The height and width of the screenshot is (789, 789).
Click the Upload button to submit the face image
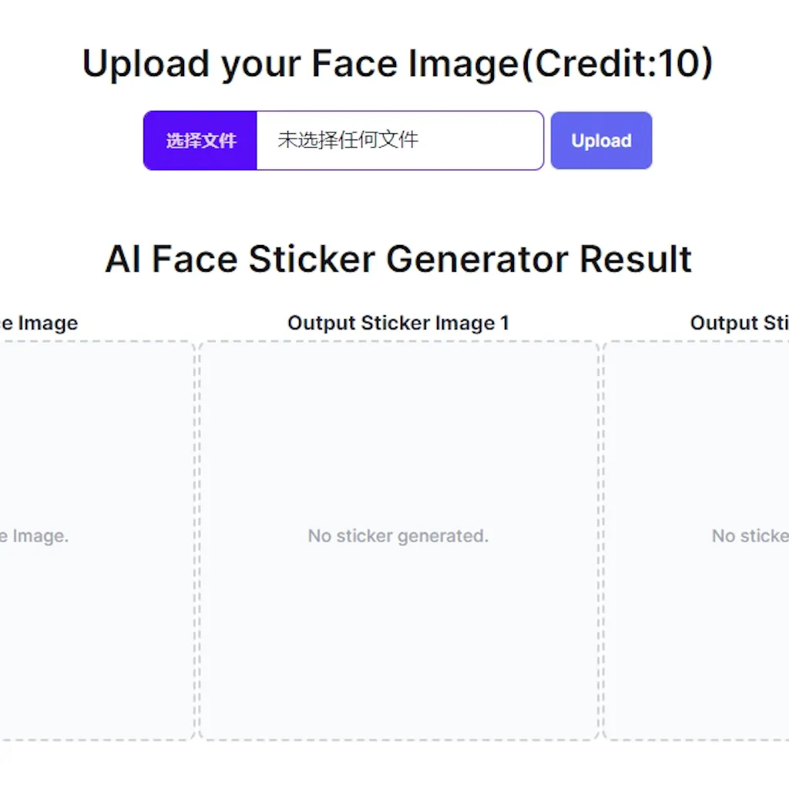click(x=601, y=140)
